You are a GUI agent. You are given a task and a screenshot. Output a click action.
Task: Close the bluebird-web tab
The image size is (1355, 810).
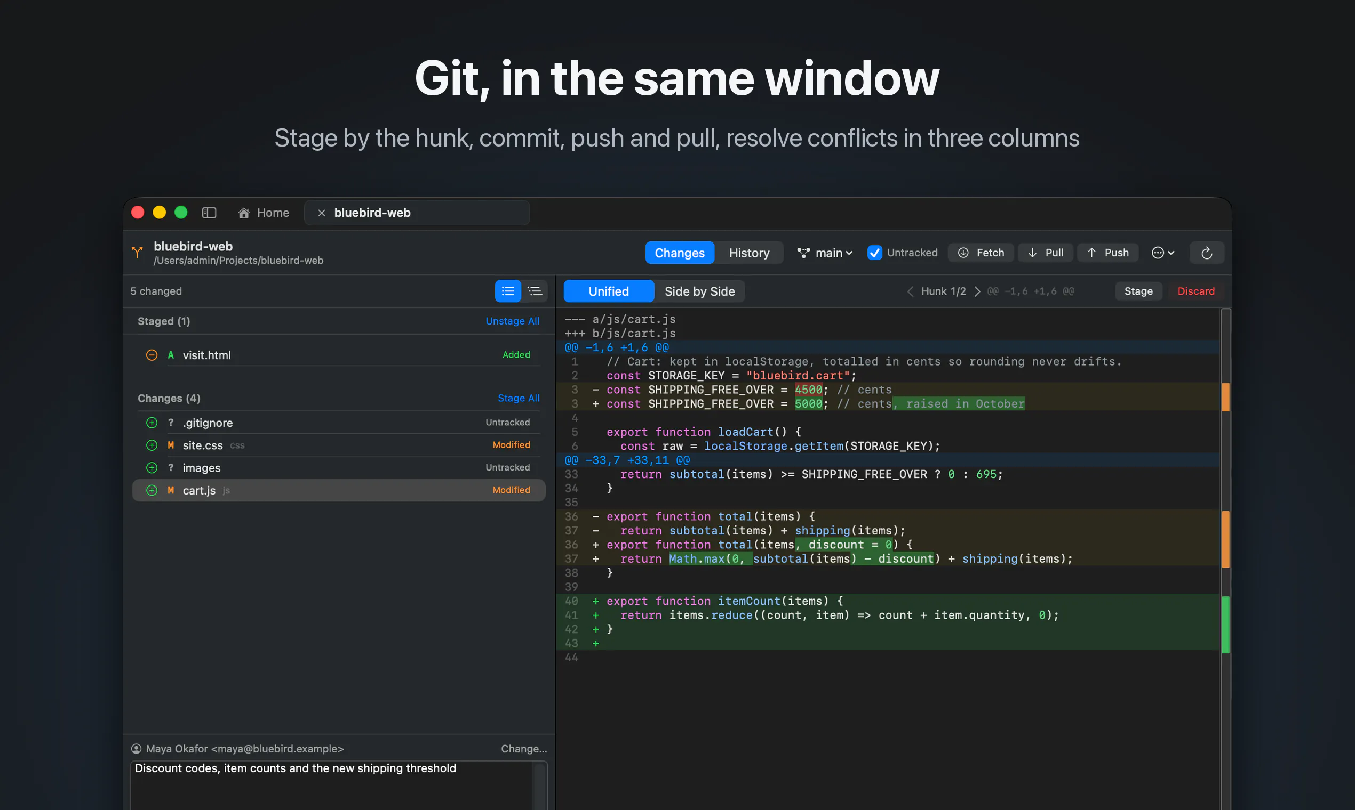(321, 213)
